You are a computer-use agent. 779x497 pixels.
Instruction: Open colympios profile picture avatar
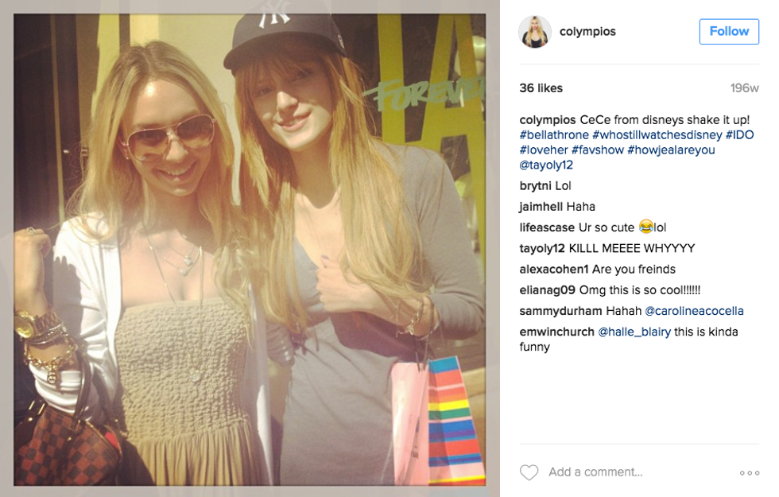535,32
